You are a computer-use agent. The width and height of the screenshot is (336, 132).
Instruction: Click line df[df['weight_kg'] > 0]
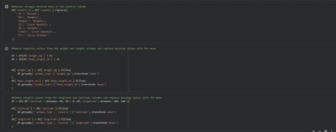(32, 56)
